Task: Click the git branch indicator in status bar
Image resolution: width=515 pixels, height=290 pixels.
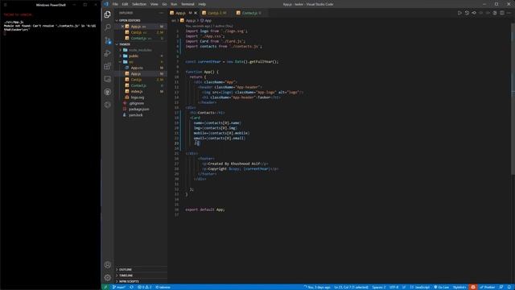Action: [119, 287]
